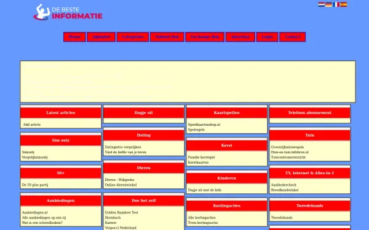Open the Tuin category heading

310,135
